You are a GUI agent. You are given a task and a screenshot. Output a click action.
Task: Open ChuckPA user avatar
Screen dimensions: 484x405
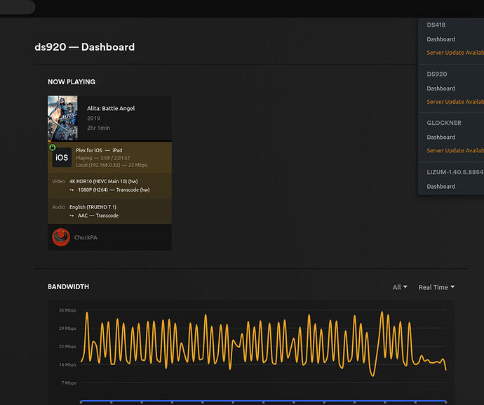[61, 237]
